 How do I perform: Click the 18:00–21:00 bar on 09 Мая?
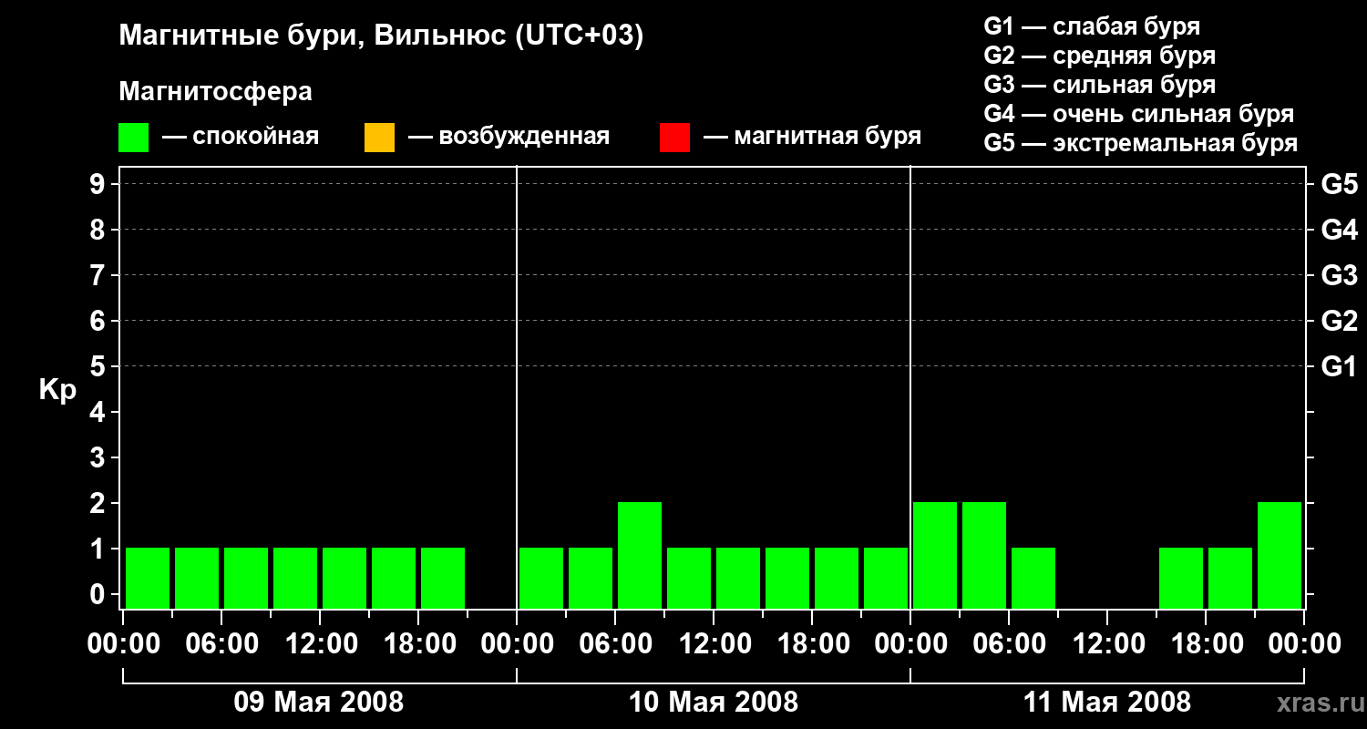point(443,578)
